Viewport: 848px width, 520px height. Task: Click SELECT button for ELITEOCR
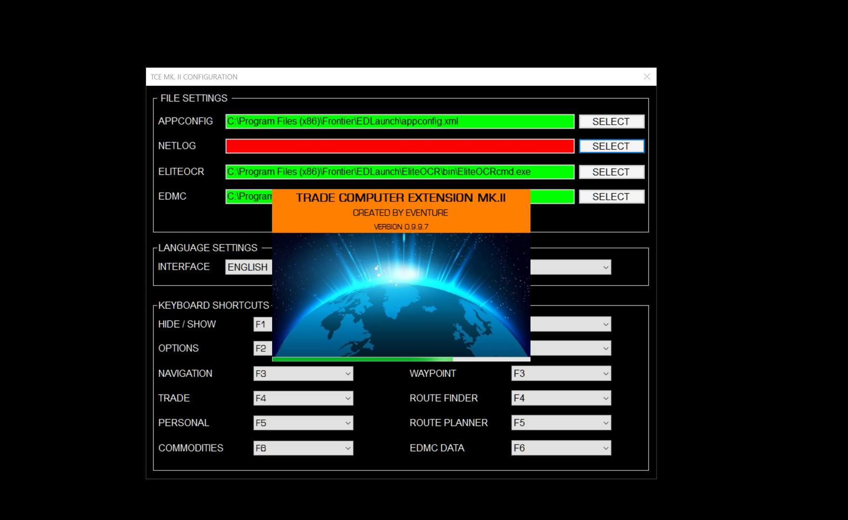click(611, 172)
